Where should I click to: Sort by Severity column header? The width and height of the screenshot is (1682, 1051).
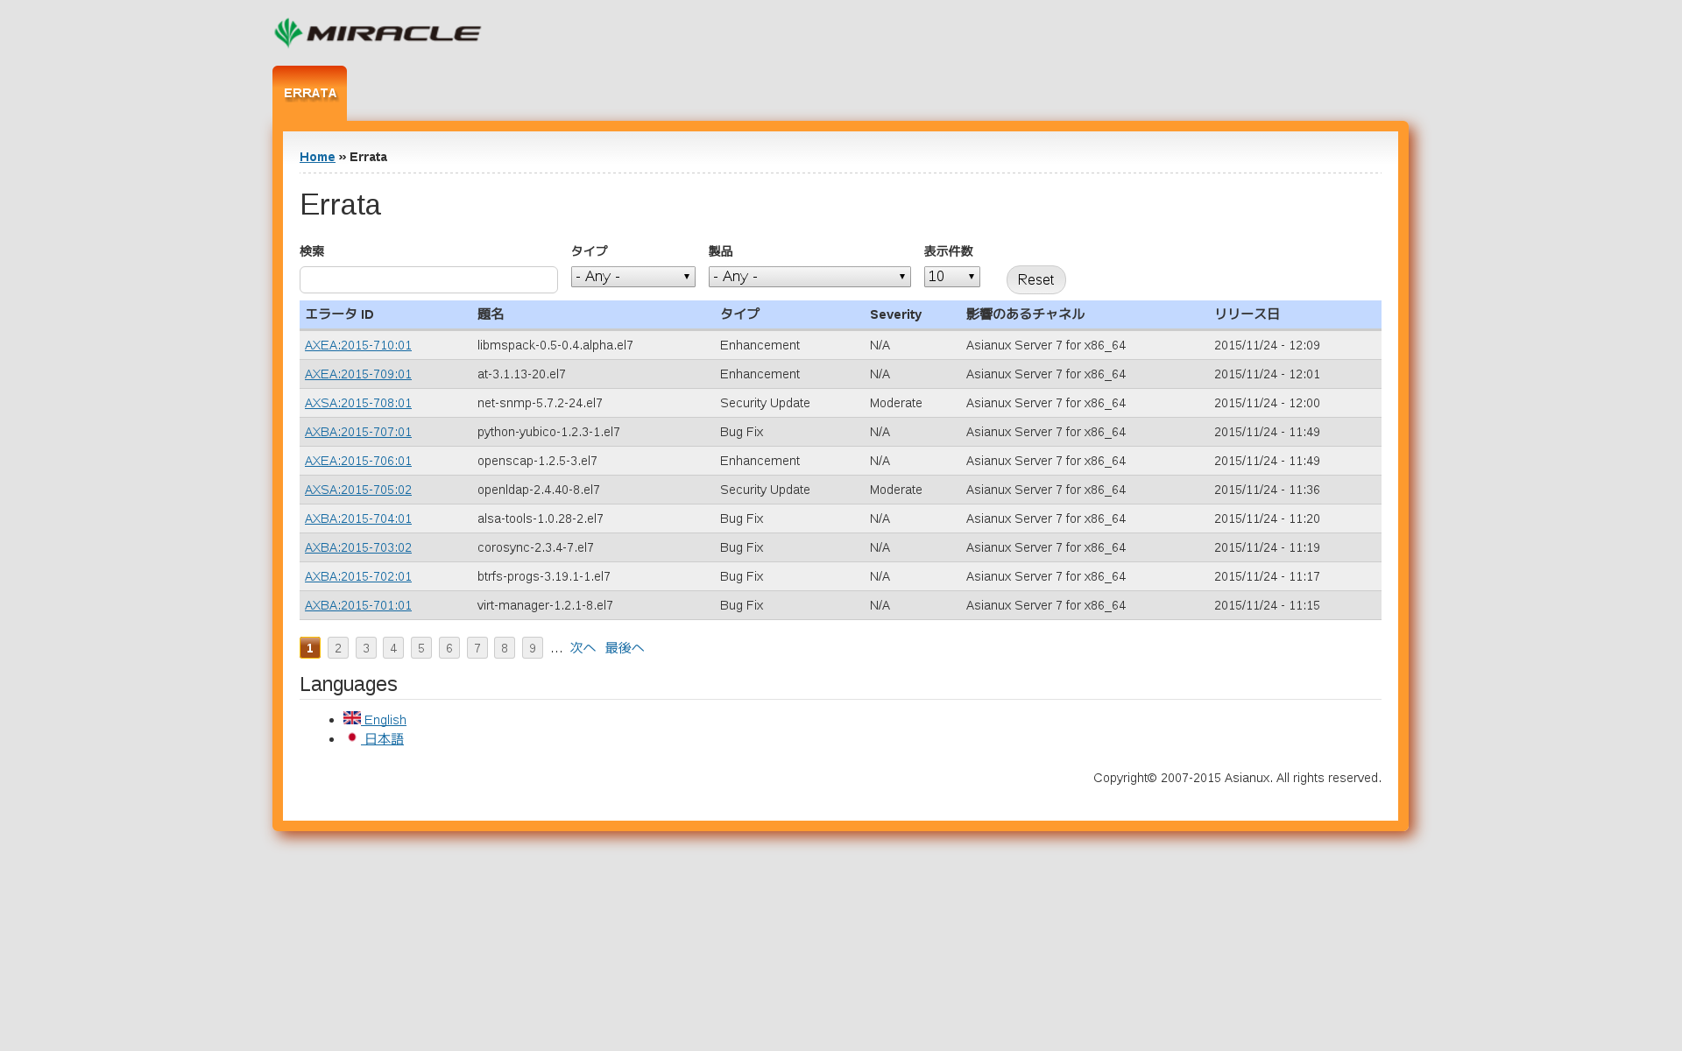895,314
